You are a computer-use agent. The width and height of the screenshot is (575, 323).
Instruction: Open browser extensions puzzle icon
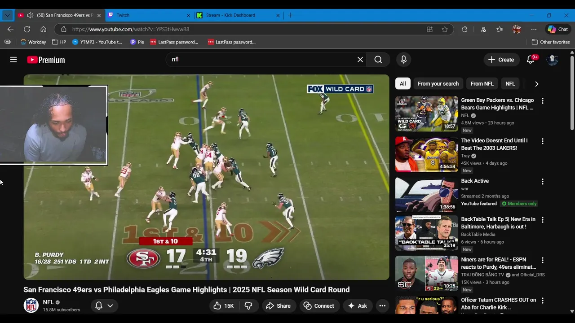pos(464,29)
